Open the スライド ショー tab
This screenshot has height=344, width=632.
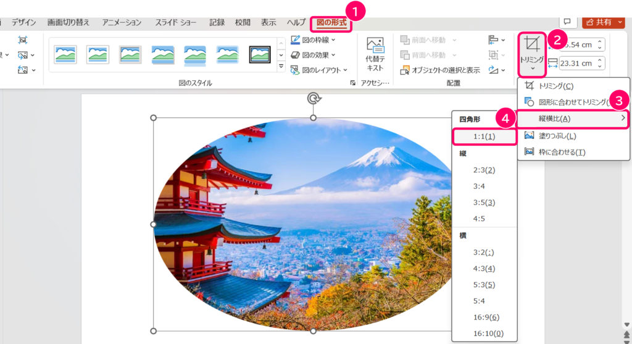click(175, 23)
